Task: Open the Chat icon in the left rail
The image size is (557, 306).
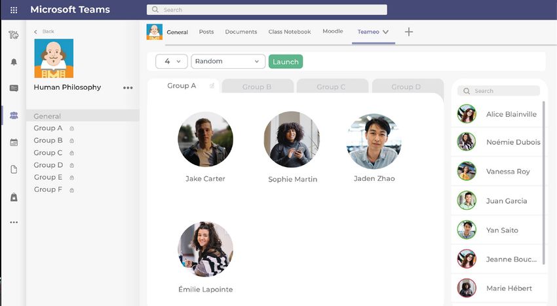Action: pyautogui.click(x=14, y=88)
